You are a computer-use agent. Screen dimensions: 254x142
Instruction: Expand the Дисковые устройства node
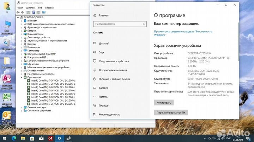[x=22, y=38]
